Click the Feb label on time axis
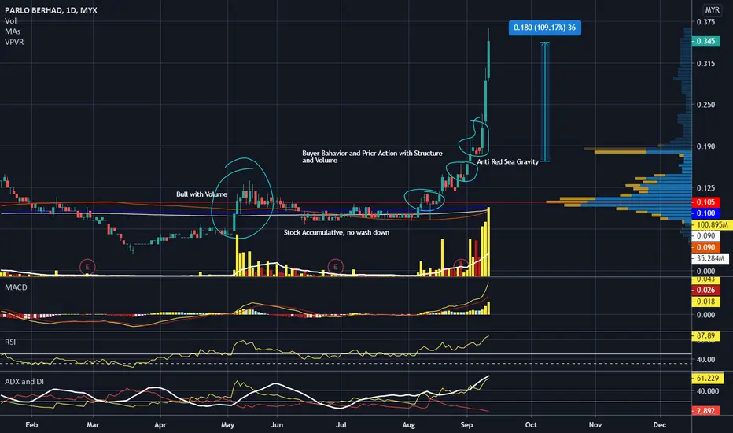Screen dimensions: 733x433 click(x=31, y=425)
